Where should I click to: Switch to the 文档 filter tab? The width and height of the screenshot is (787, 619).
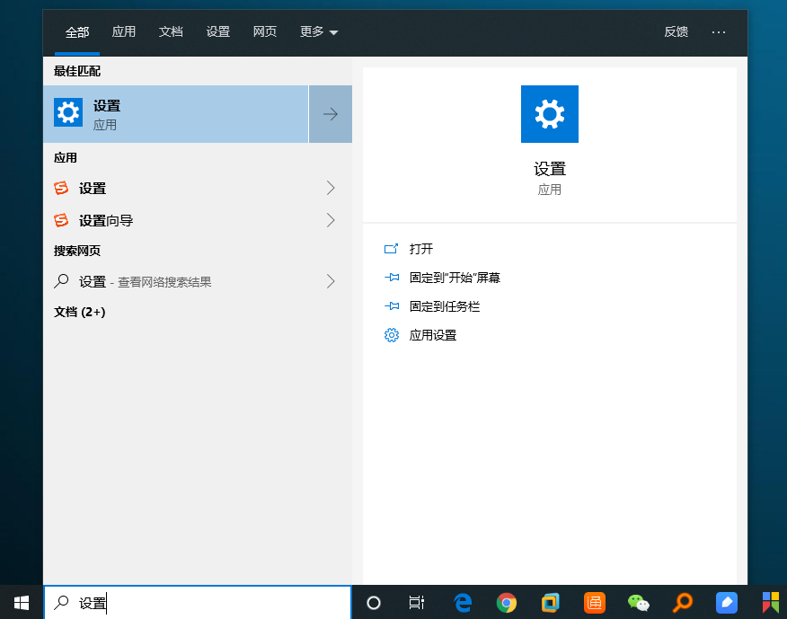pyautogui.click(x=171, y=32)
